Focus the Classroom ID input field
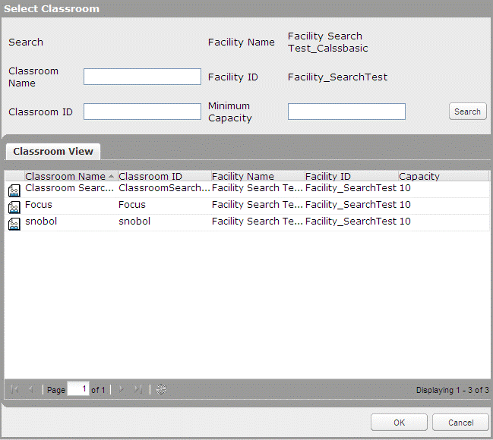The height and width of the screenshot is (440, 493). point(142,112)
